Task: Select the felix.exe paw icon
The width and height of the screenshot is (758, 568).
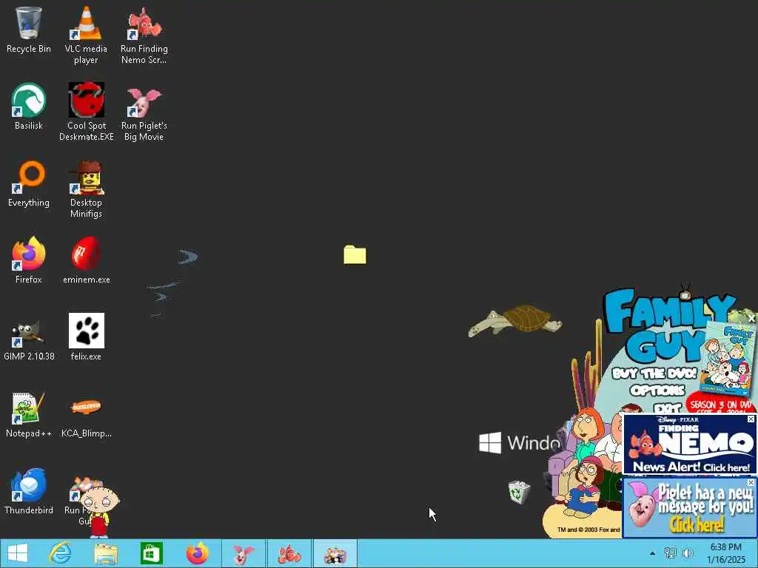Action: tap(86, 337)
